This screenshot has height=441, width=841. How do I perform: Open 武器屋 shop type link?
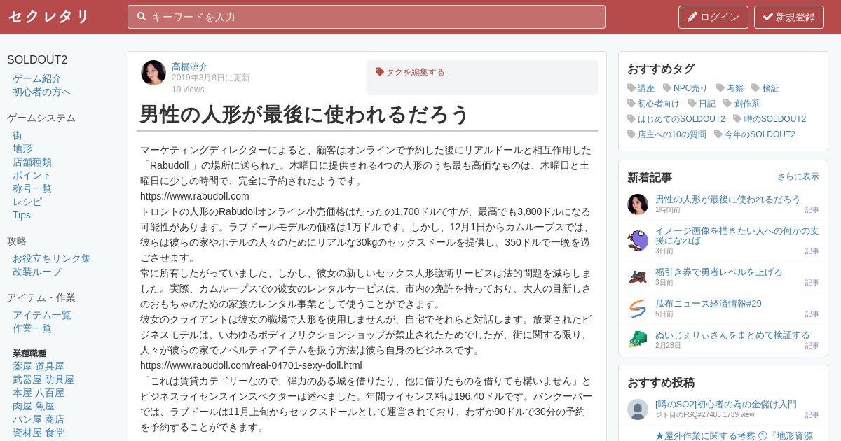tap(27, 379)
